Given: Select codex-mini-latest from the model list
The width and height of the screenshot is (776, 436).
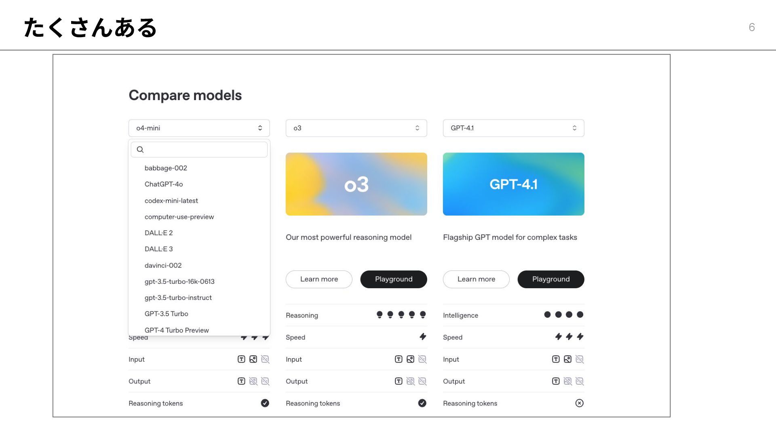Looking at the screenshot, I should (x=171, y=201).
